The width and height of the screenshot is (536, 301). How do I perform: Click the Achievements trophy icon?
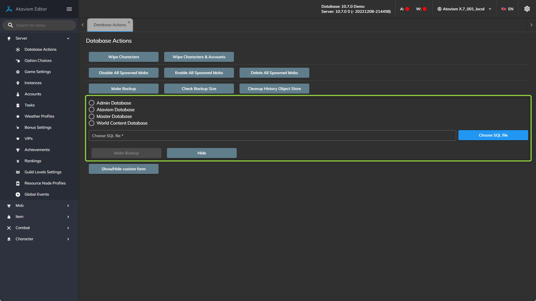(18, 150)
